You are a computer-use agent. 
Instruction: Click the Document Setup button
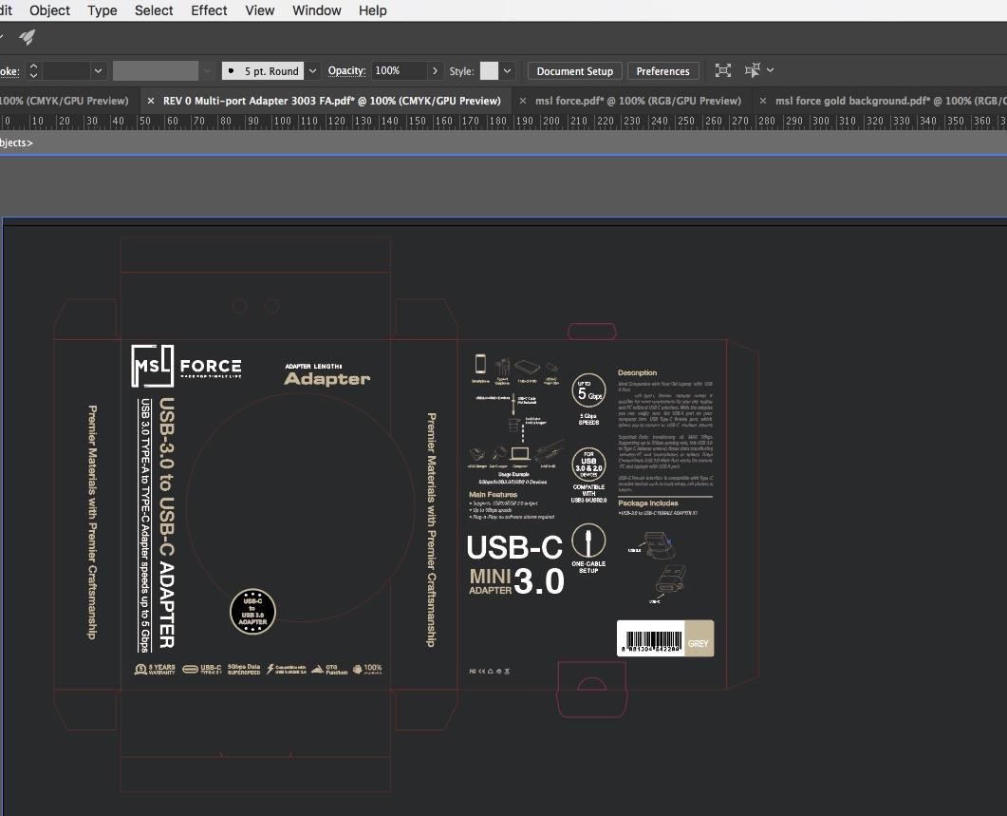tap(574, 71)
